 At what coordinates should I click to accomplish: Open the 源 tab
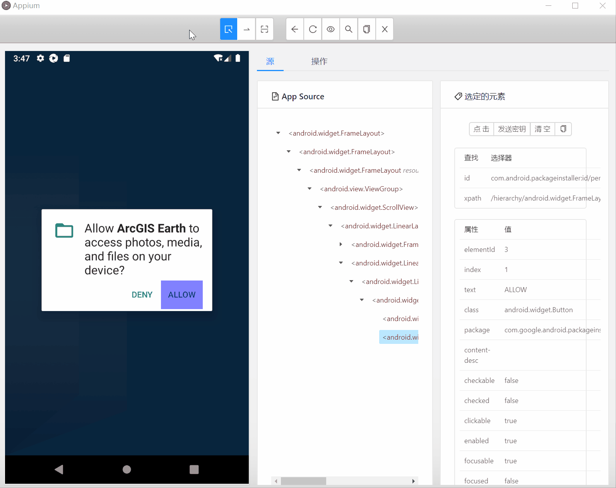pyautogui.click(x=270, y=61)
